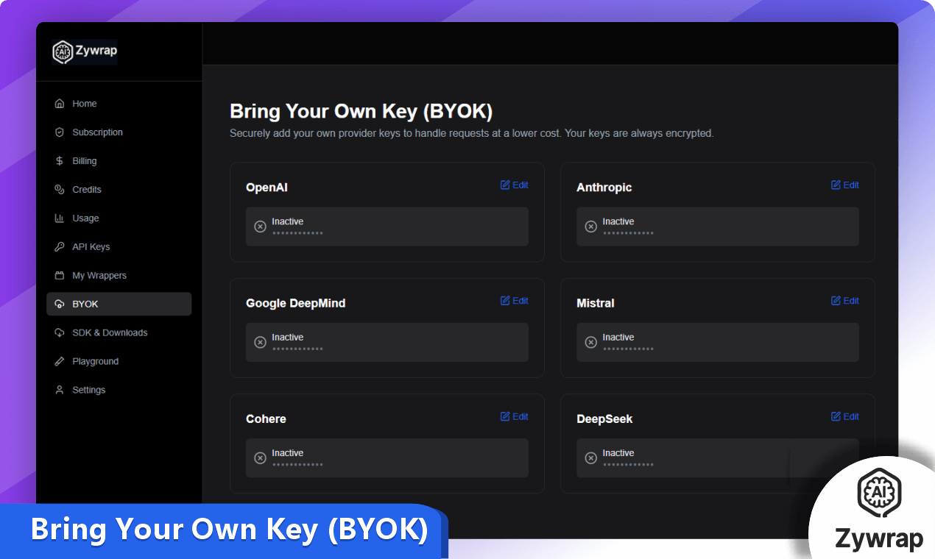
Task: Click the Subscription shield icon
Action: [60, 132]
